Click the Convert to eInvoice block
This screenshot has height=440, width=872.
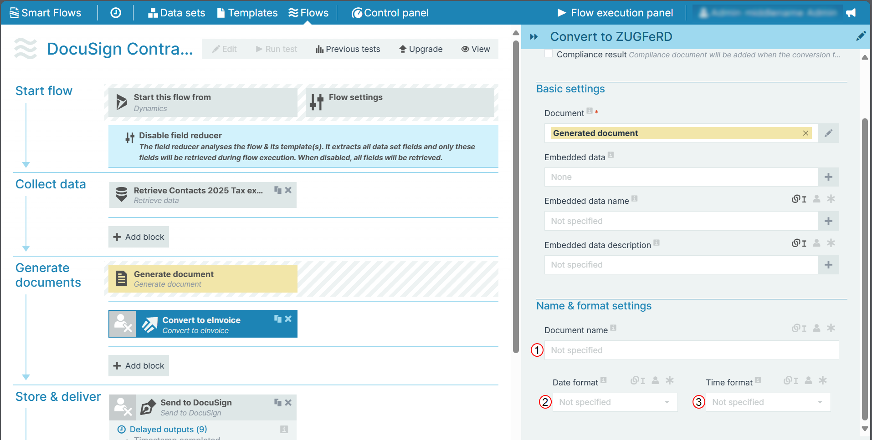pyautogui.click(x=203, y=324)
